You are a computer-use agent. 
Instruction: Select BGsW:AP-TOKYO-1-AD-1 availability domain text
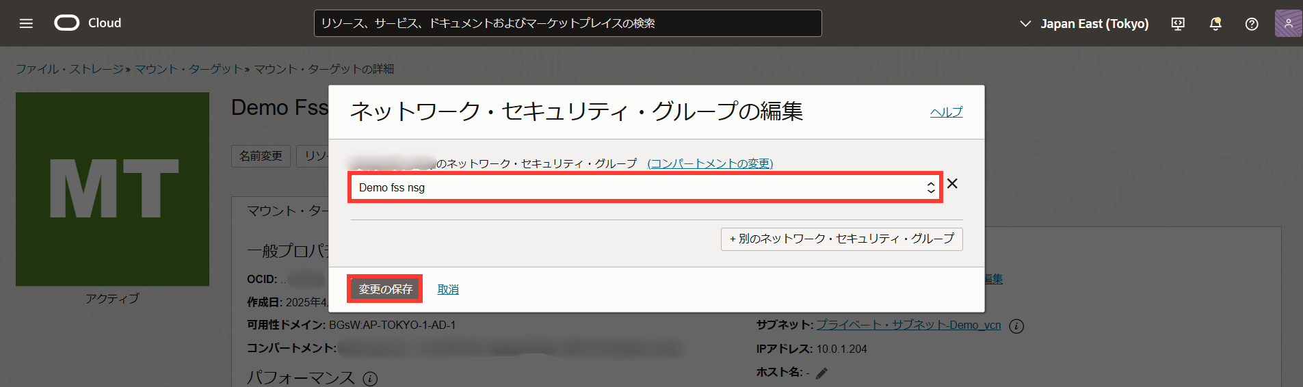coord(392,325)
